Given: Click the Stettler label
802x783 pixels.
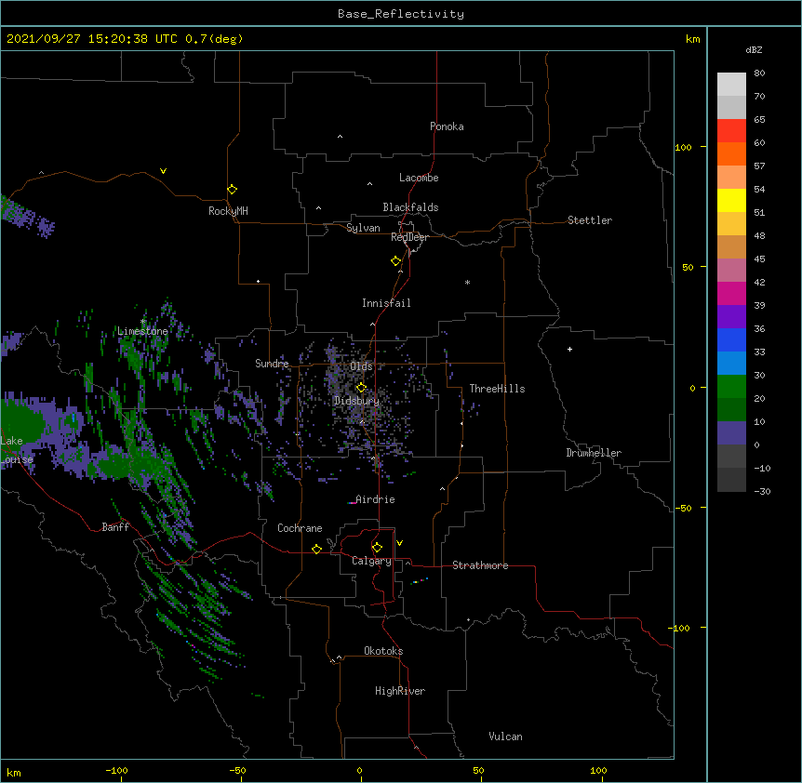Looking at the screenshot, I should tap(590, 220).
